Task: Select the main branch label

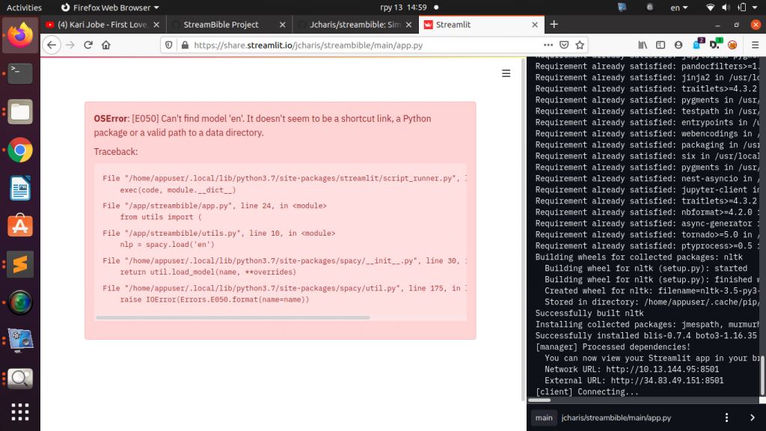Action: 544,418
